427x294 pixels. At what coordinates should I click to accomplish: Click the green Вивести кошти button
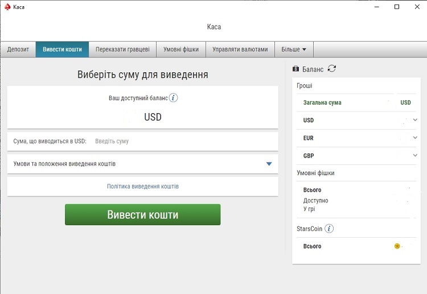click(143, 214)
